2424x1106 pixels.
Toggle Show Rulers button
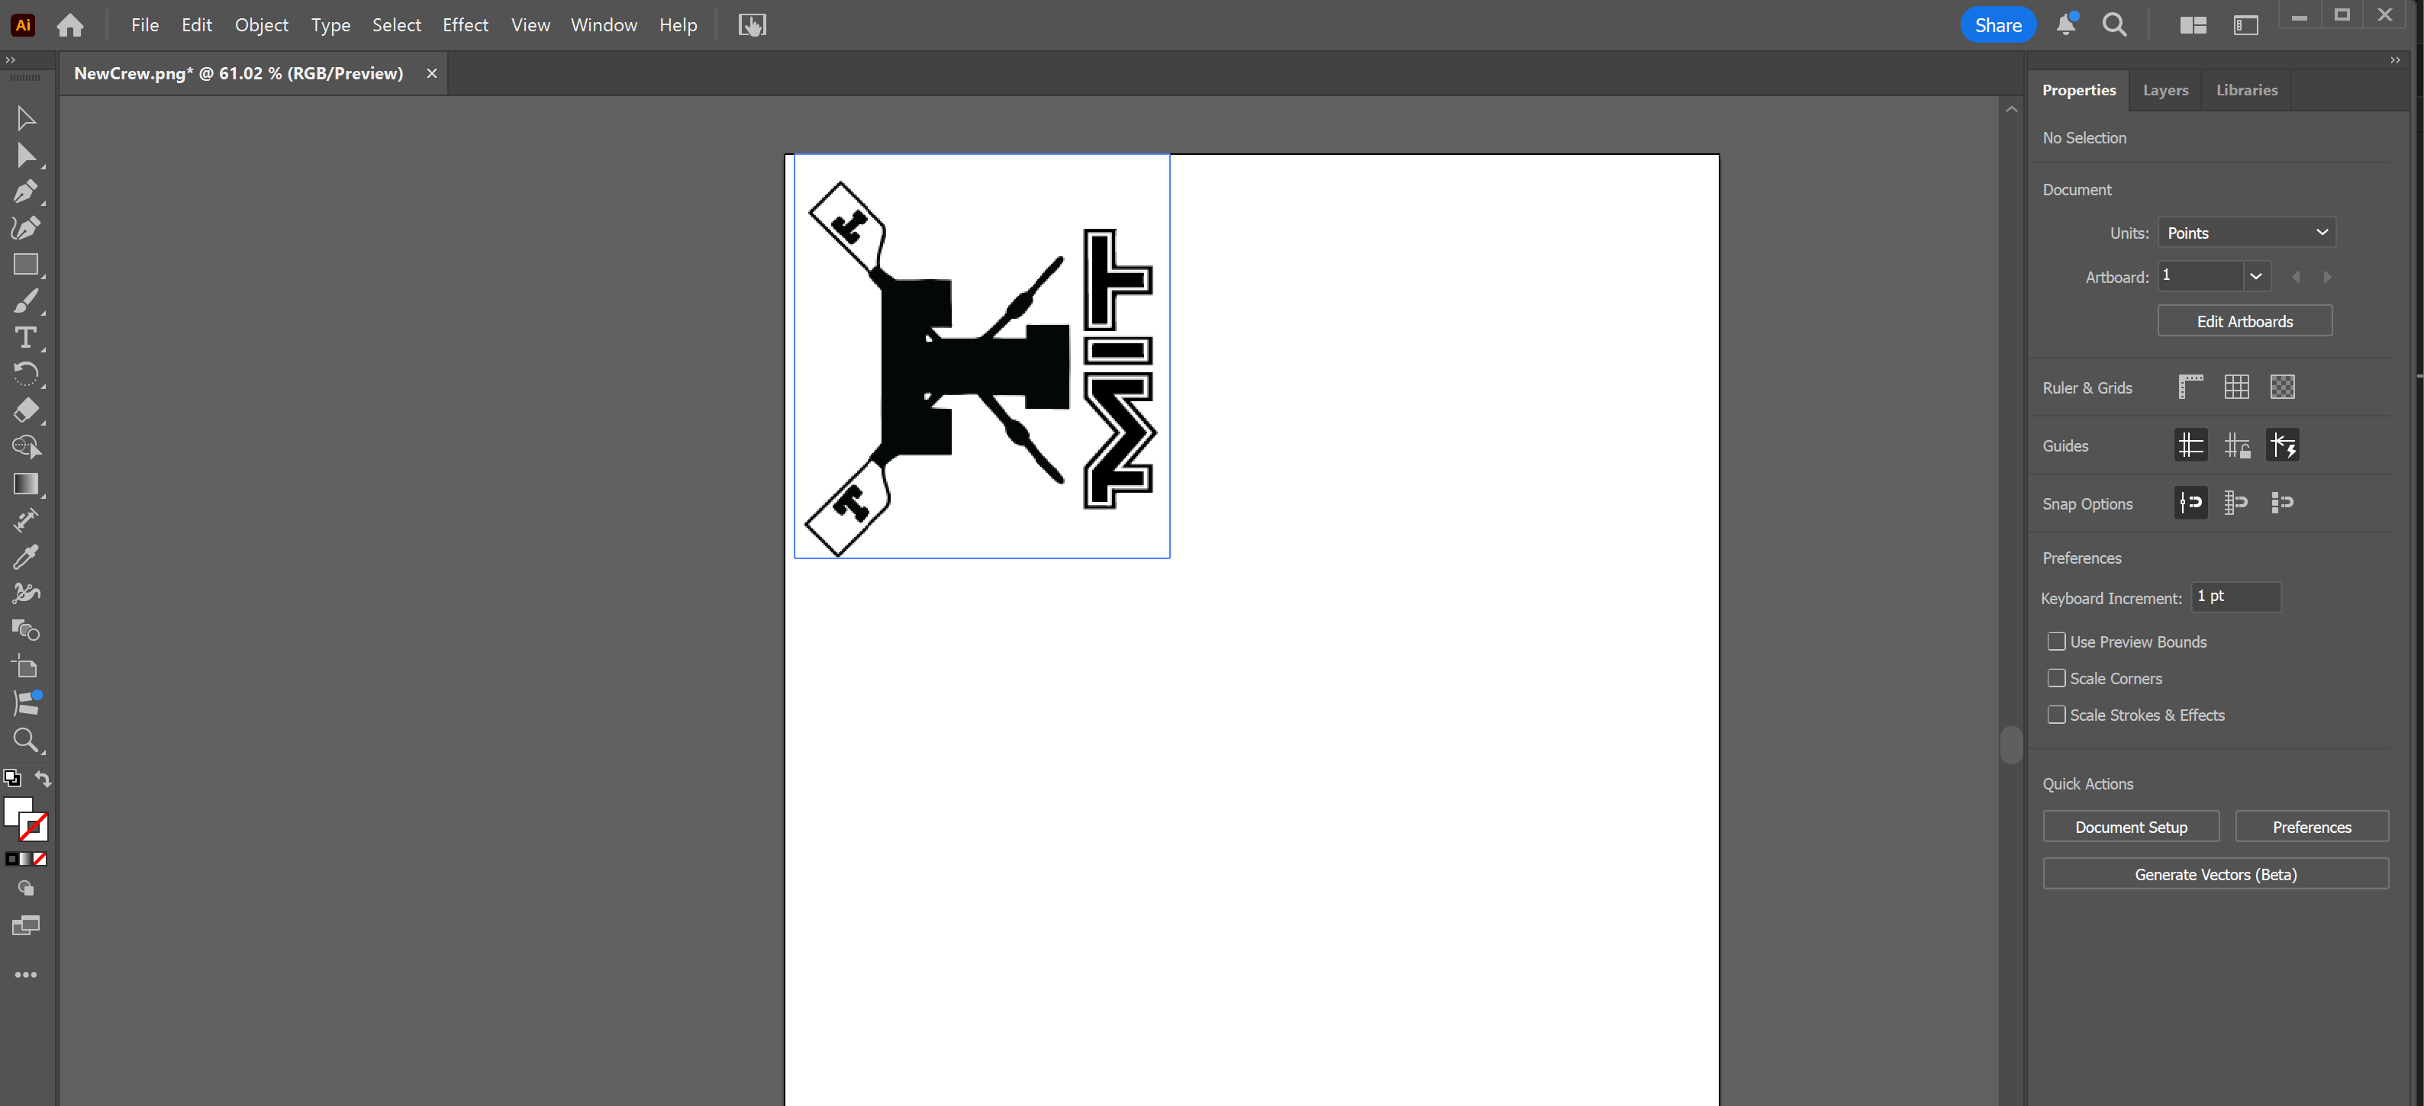[2190, 387]
